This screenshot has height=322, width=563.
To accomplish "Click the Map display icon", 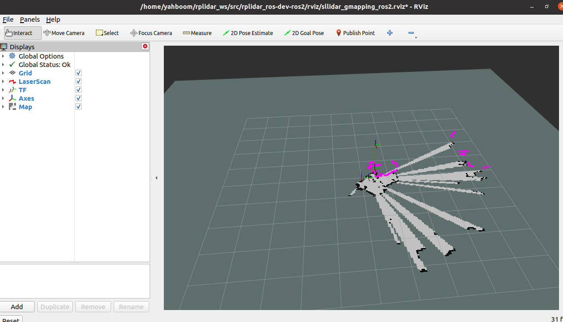I will coord(12,106).
